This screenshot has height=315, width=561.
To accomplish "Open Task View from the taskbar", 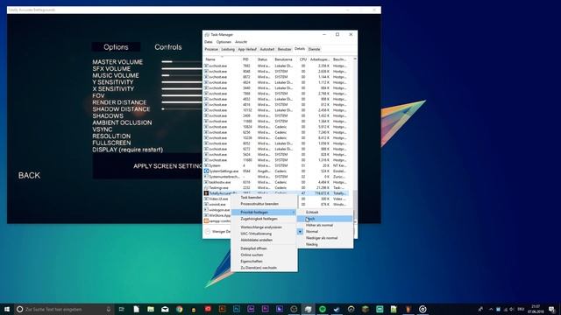I will click(x=122, y=309).
